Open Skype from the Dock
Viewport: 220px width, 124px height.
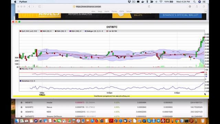pos(149,121)
